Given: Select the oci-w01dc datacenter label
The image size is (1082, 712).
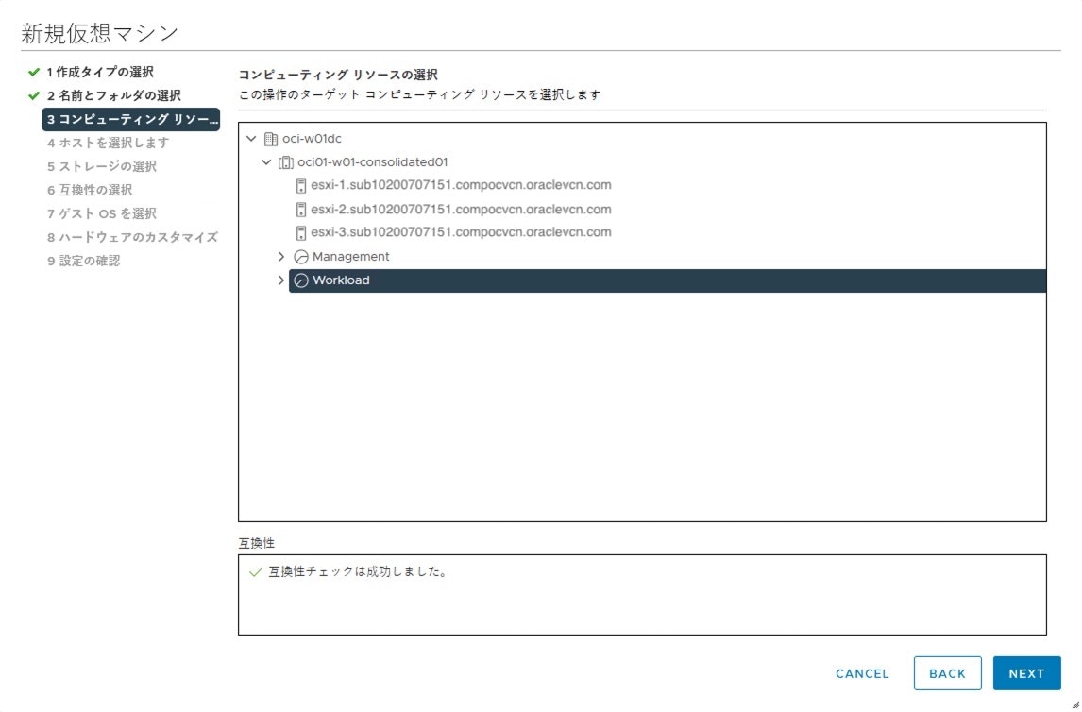Looking at the screenshot, I should click(312, 139).
